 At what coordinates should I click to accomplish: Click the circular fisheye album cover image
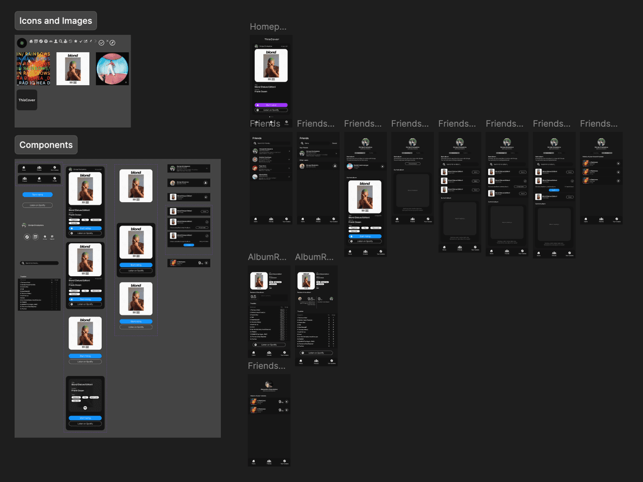point(113,68)
